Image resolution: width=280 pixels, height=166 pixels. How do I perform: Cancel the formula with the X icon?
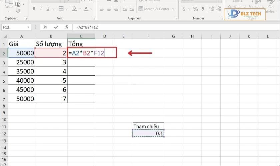click(x=45, y=27)
